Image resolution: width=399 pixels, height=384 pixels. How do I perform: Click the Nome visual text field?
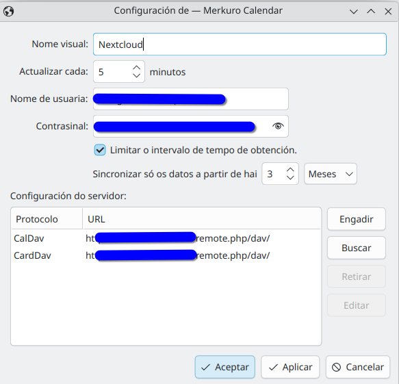(x=240, y=44)
